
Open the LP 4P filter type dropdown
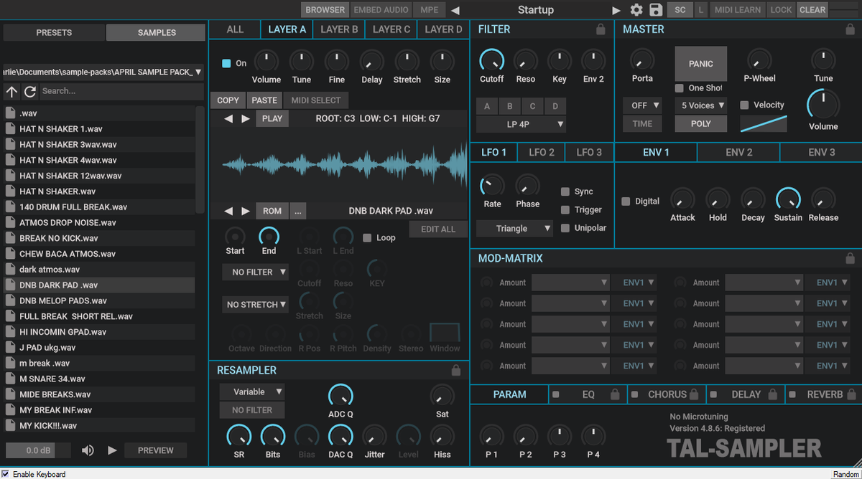[x=521, y=124]
